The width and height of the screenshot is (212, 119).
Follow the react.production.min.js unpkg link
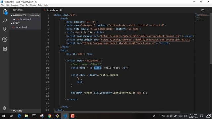[x=140, y=36]
